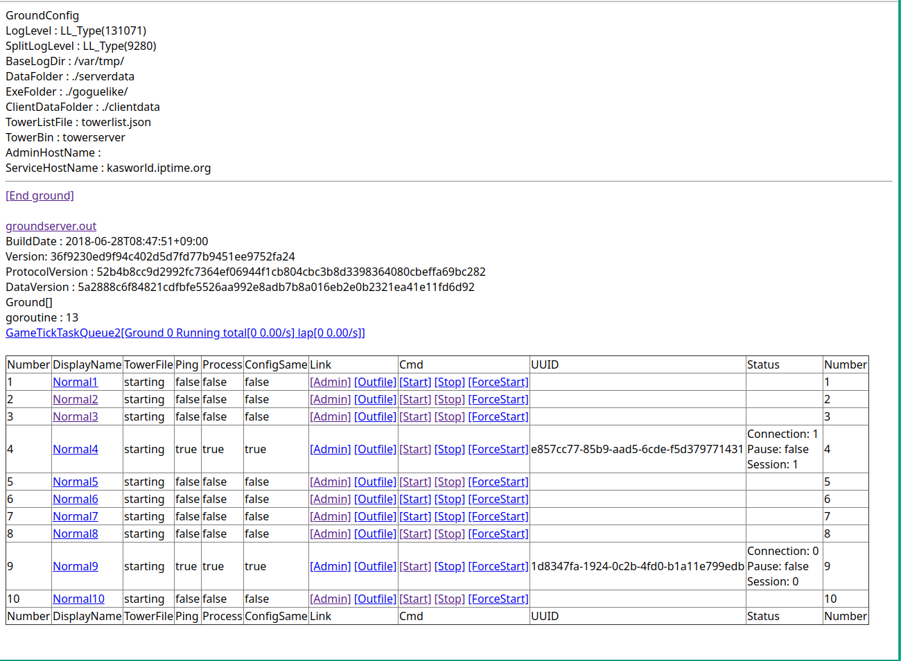Open the Normal8 tower link
This screenshot has width=901, height=661.
tap(75, 534)
